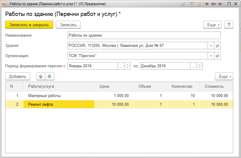Expand the Здание dropdown list
241x158 pixels.
(x=211, y=46)
